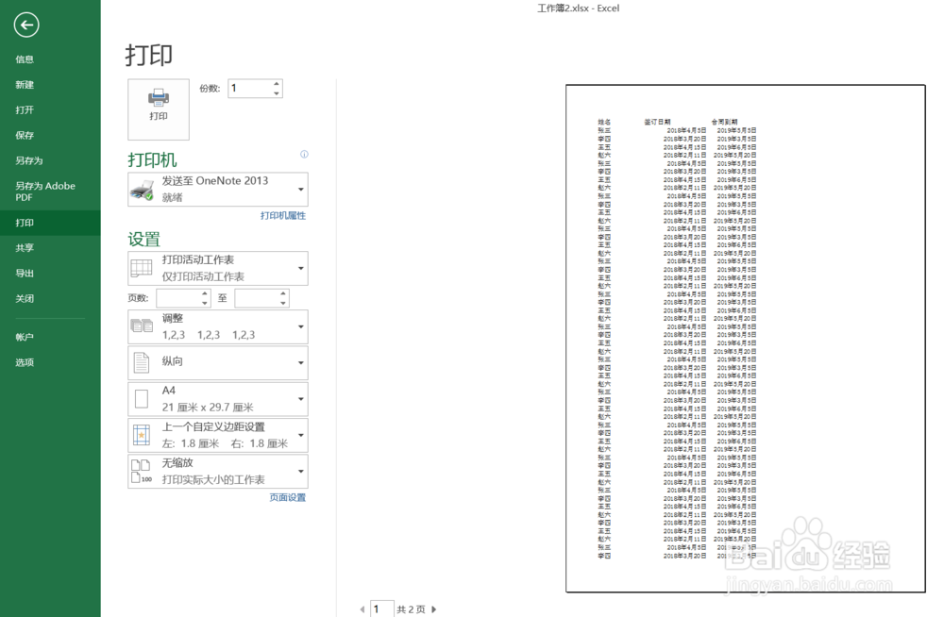Click the OneNote printer device icon
The image size is (944, 617).
coord(143,190)
